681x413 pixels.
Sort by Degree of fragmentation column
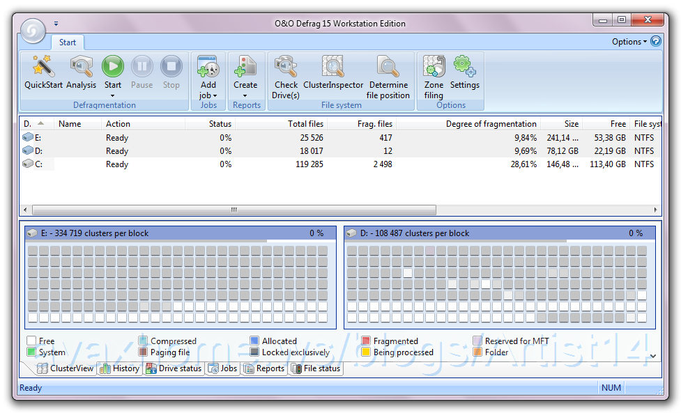tap(491, 124)
